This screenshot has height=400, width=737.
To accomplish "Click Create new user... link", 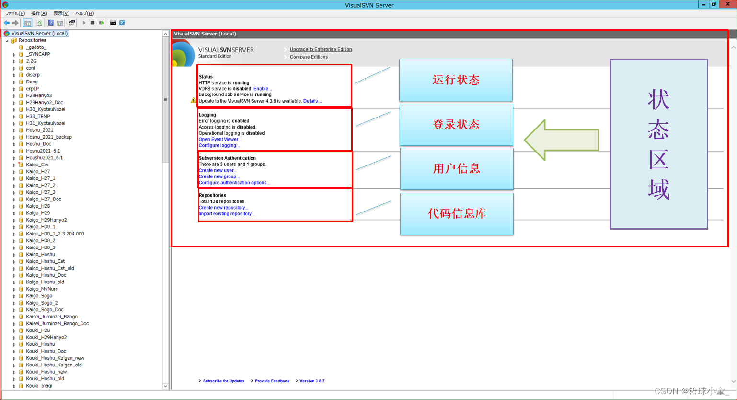I will [x=218, y=171].
